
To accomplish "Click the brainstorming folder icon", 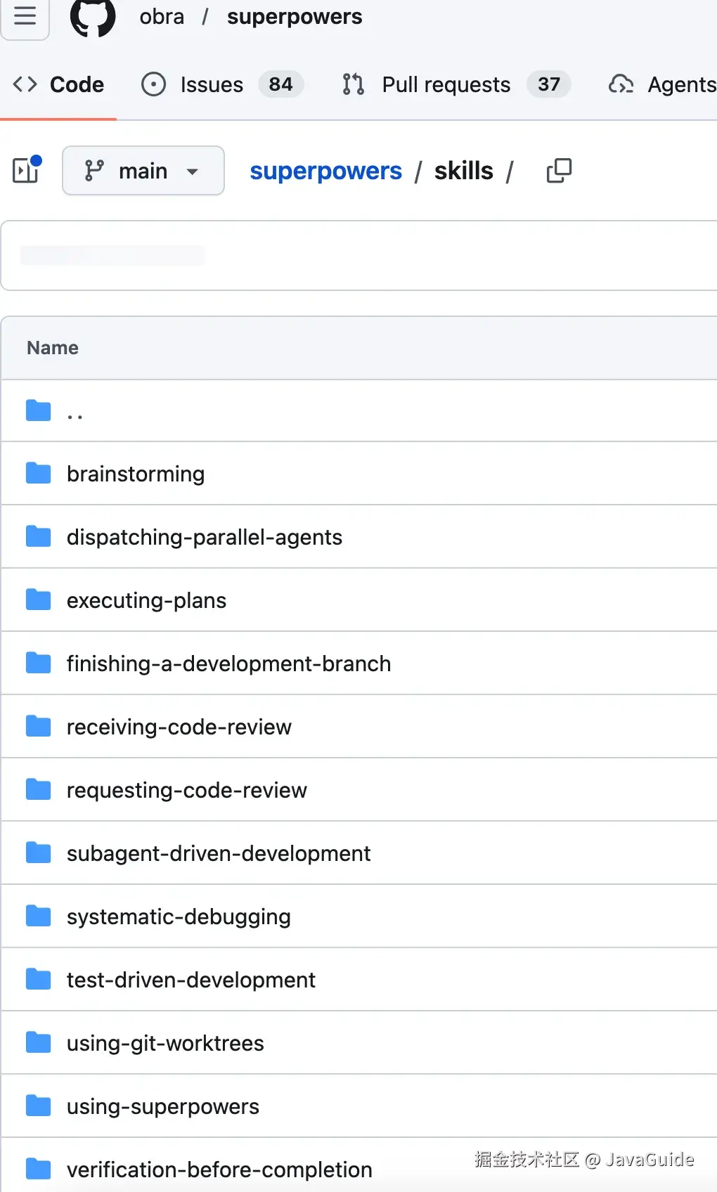I will click(x=38, y=474).
